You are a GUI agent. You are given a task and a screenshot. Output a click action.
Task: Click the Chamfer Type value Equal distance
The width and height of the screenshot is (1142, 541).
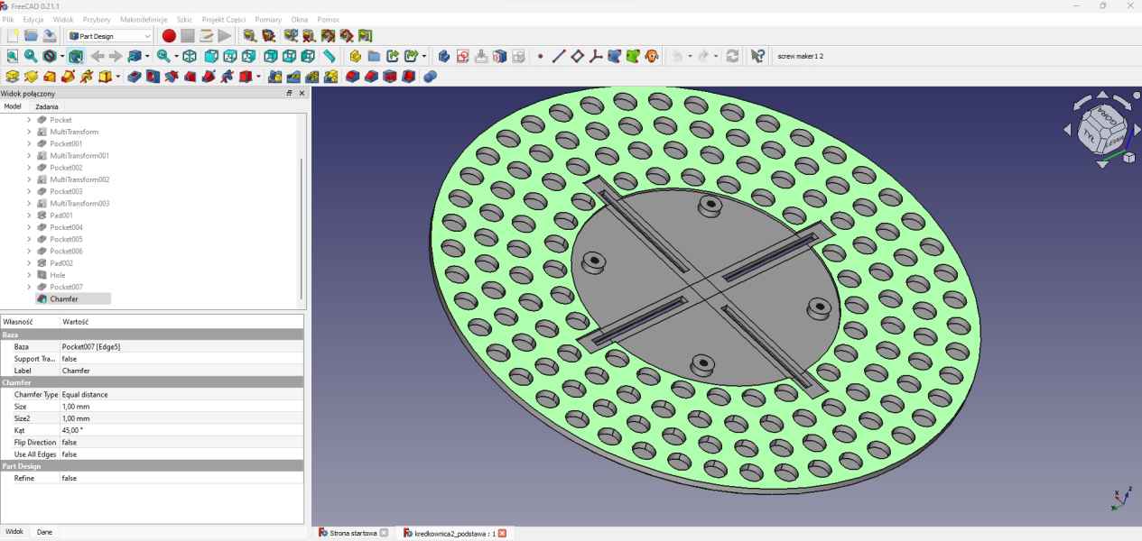pos(181,395)
